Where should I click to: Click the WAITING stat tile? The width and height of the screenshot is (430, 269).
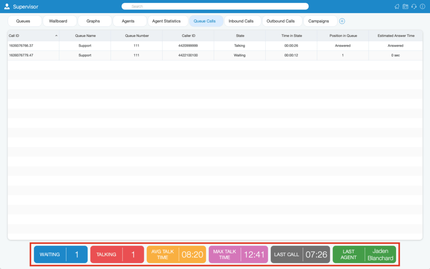[x=60, y=254]
